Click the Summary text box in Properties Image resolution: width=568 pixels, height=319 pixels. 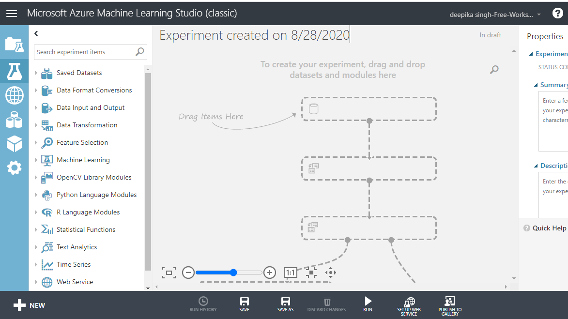(x=553, y=122)
